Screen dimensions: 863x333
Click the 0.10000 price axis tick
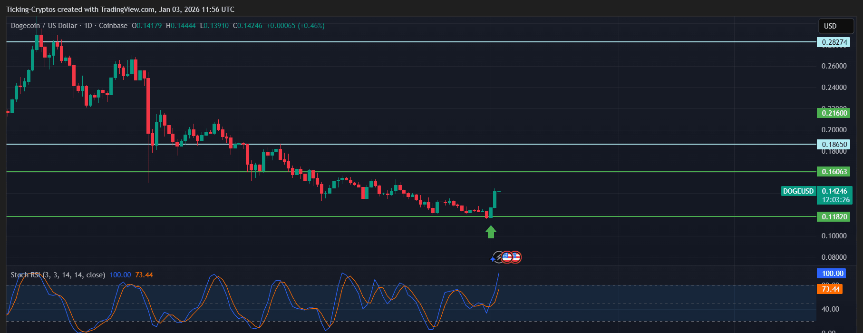coord(834,236)
